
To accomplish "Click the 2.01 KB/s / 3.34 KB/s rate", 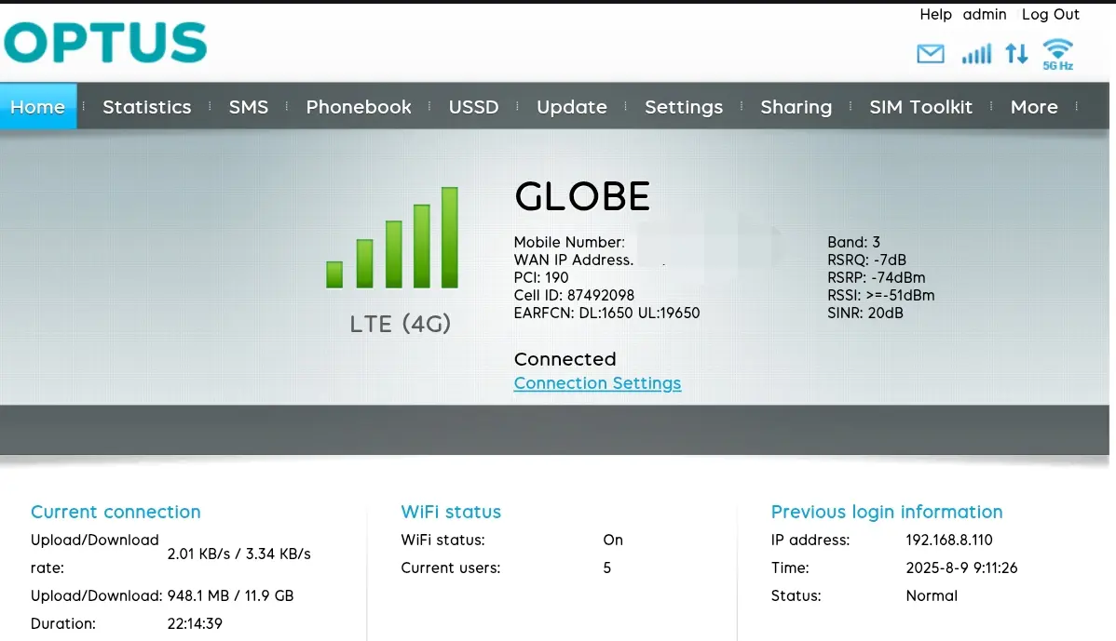I will point(239,554).
